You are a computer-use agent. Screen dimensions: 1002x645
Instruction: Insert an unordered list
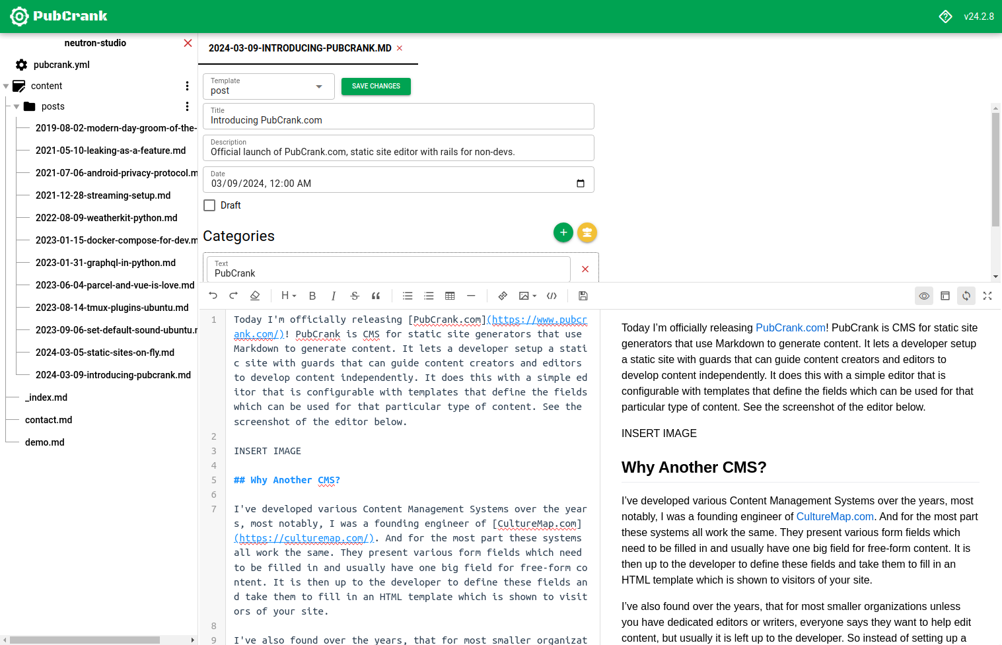[408, 296]
